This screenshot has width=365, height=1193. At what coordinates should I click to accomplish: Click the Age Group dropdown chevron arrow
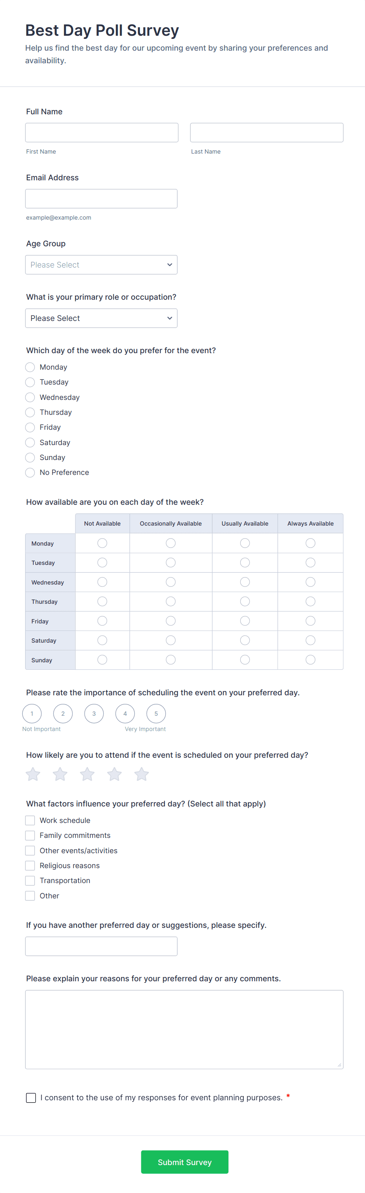(170, 265)
